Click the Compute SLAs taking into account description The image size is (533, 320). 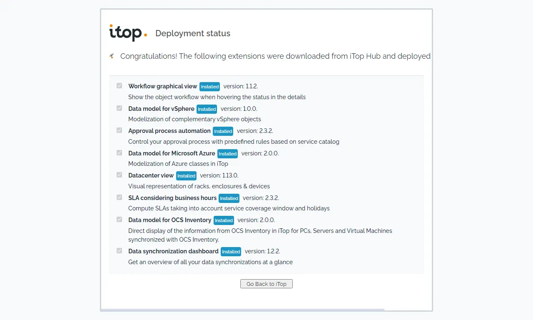(229, 208)
